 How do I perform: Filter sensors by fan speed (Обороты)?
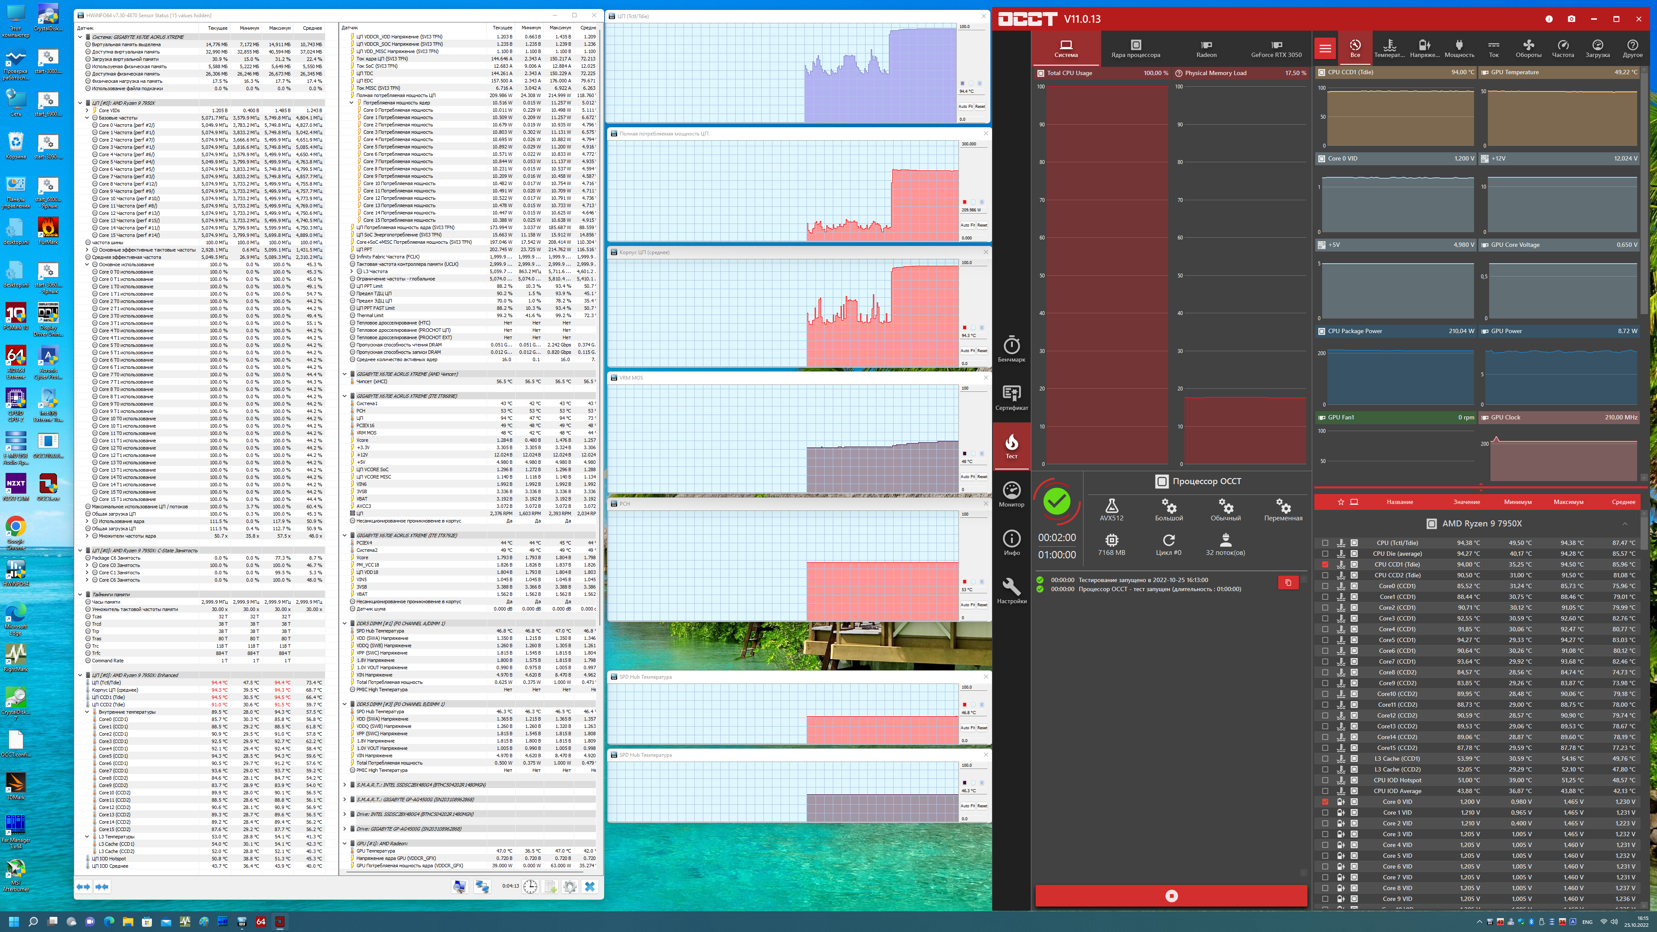pyautogui.click(x=1528, y=48)
